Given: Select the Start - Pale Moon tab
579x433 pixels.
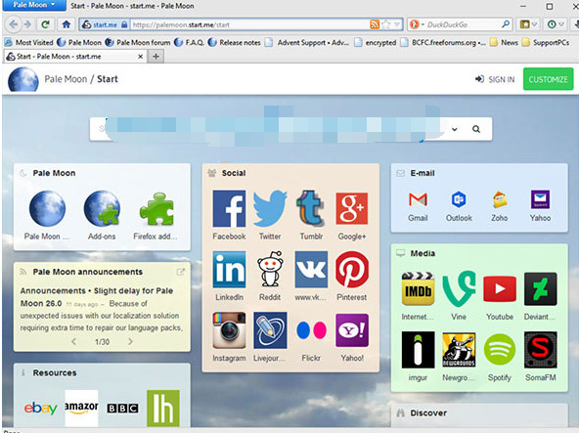Looking at the screenshot, I should click(x=75, y=57).
